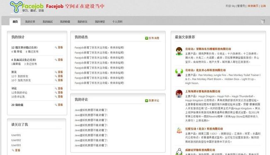Screen dimensions: 270x155
Task: Click the 4 条面试(2条已公开) stat text
Action: point(24,60)
